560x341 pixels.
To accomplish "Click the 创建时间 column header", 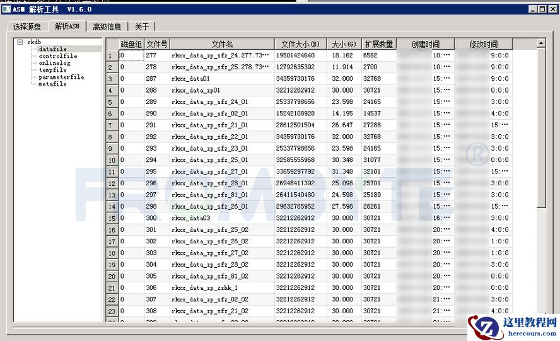I will 425,44.
